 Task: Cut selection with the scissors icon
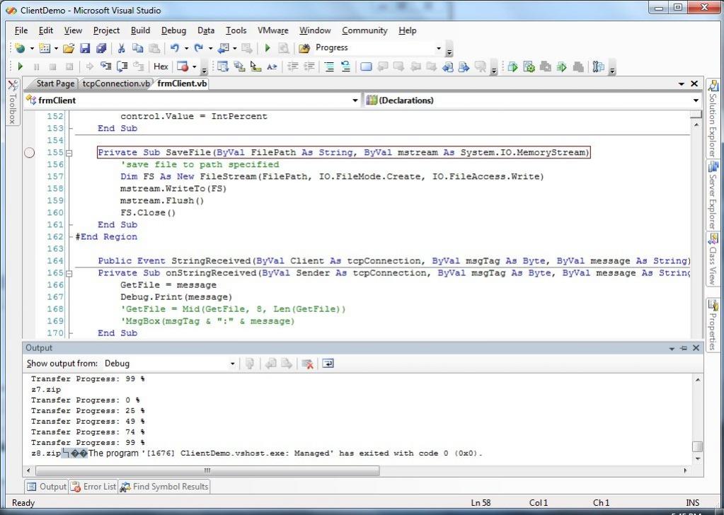(122, 48)
